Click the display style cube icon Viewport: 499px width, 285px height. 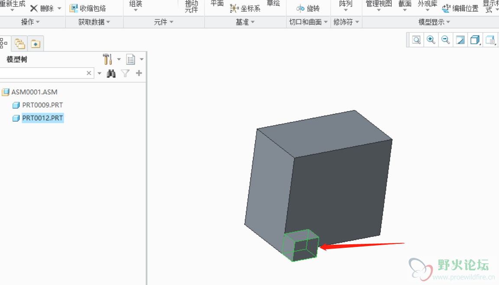[475, 40]
